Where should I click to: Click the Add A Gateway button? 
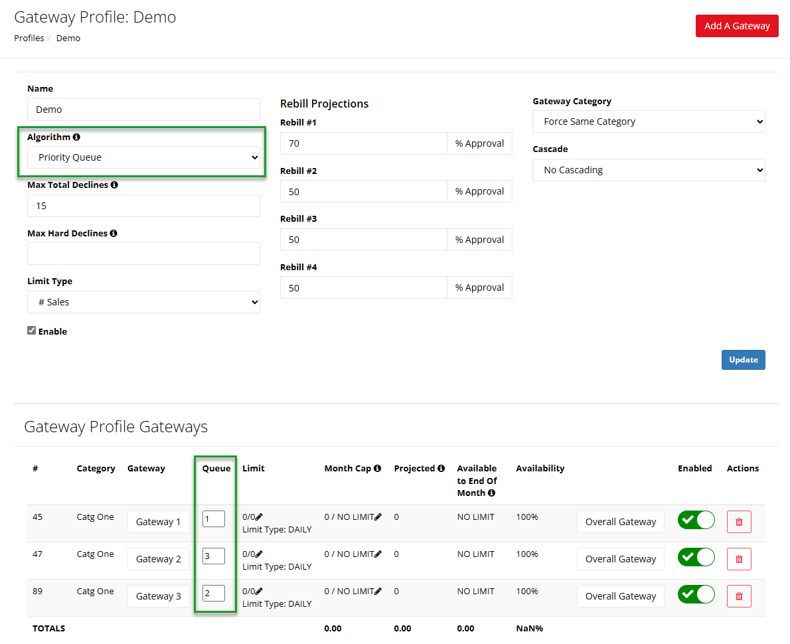tap(737, 26)
